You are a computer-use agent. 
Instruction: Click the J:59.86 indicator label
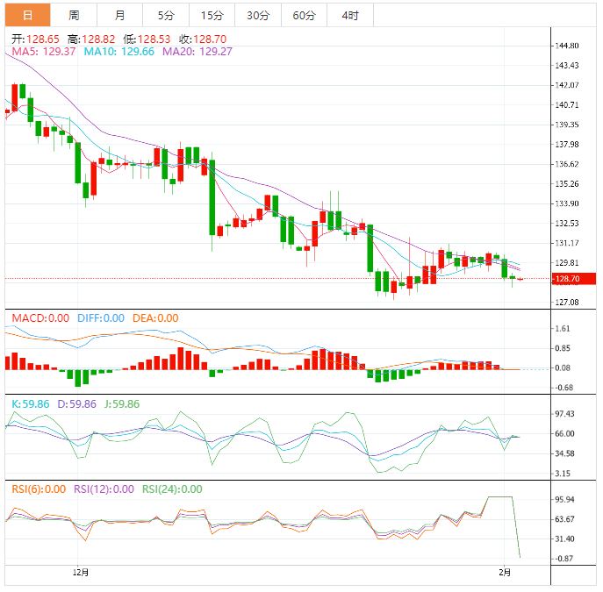[122, 404]
